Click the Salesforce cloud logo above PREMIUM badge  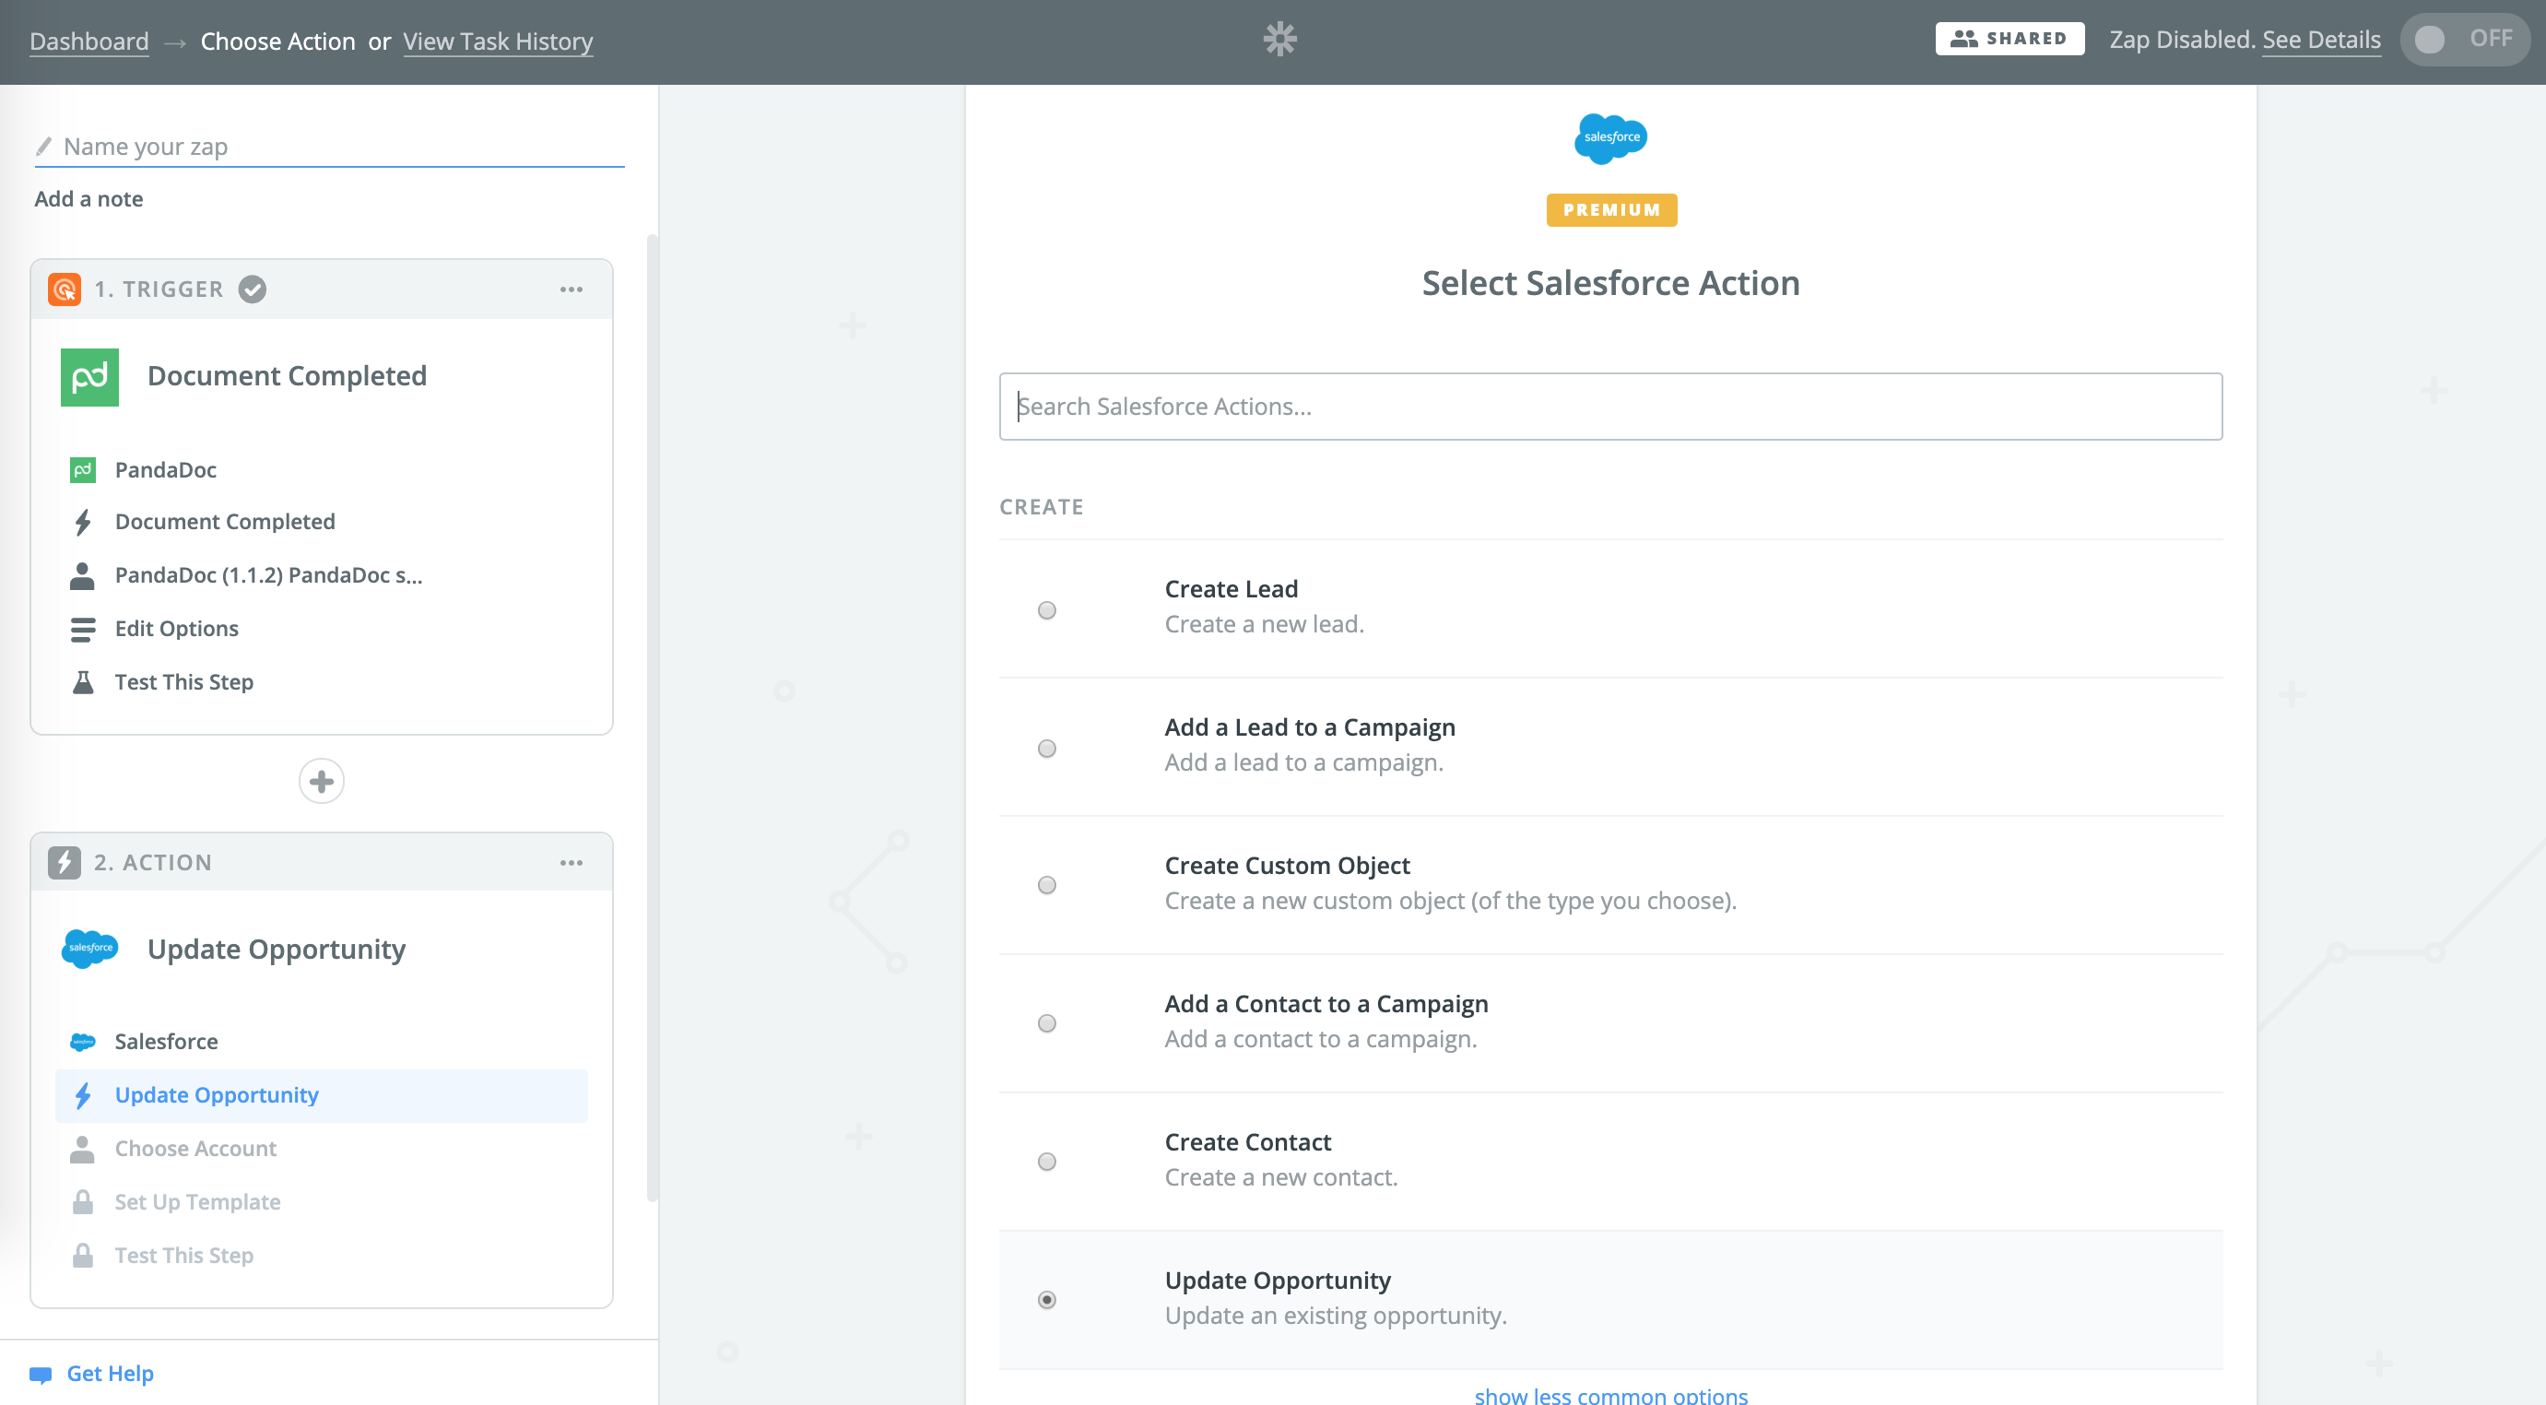(x=1610, y=137)
